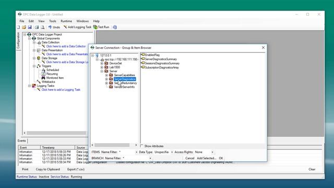Open the Edit menu

tap(31, 21)
